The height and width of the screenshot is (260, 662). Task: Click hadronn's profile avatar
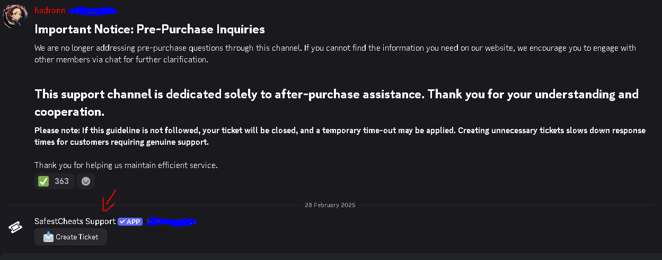pyautogui.click(x=15, y=16)
